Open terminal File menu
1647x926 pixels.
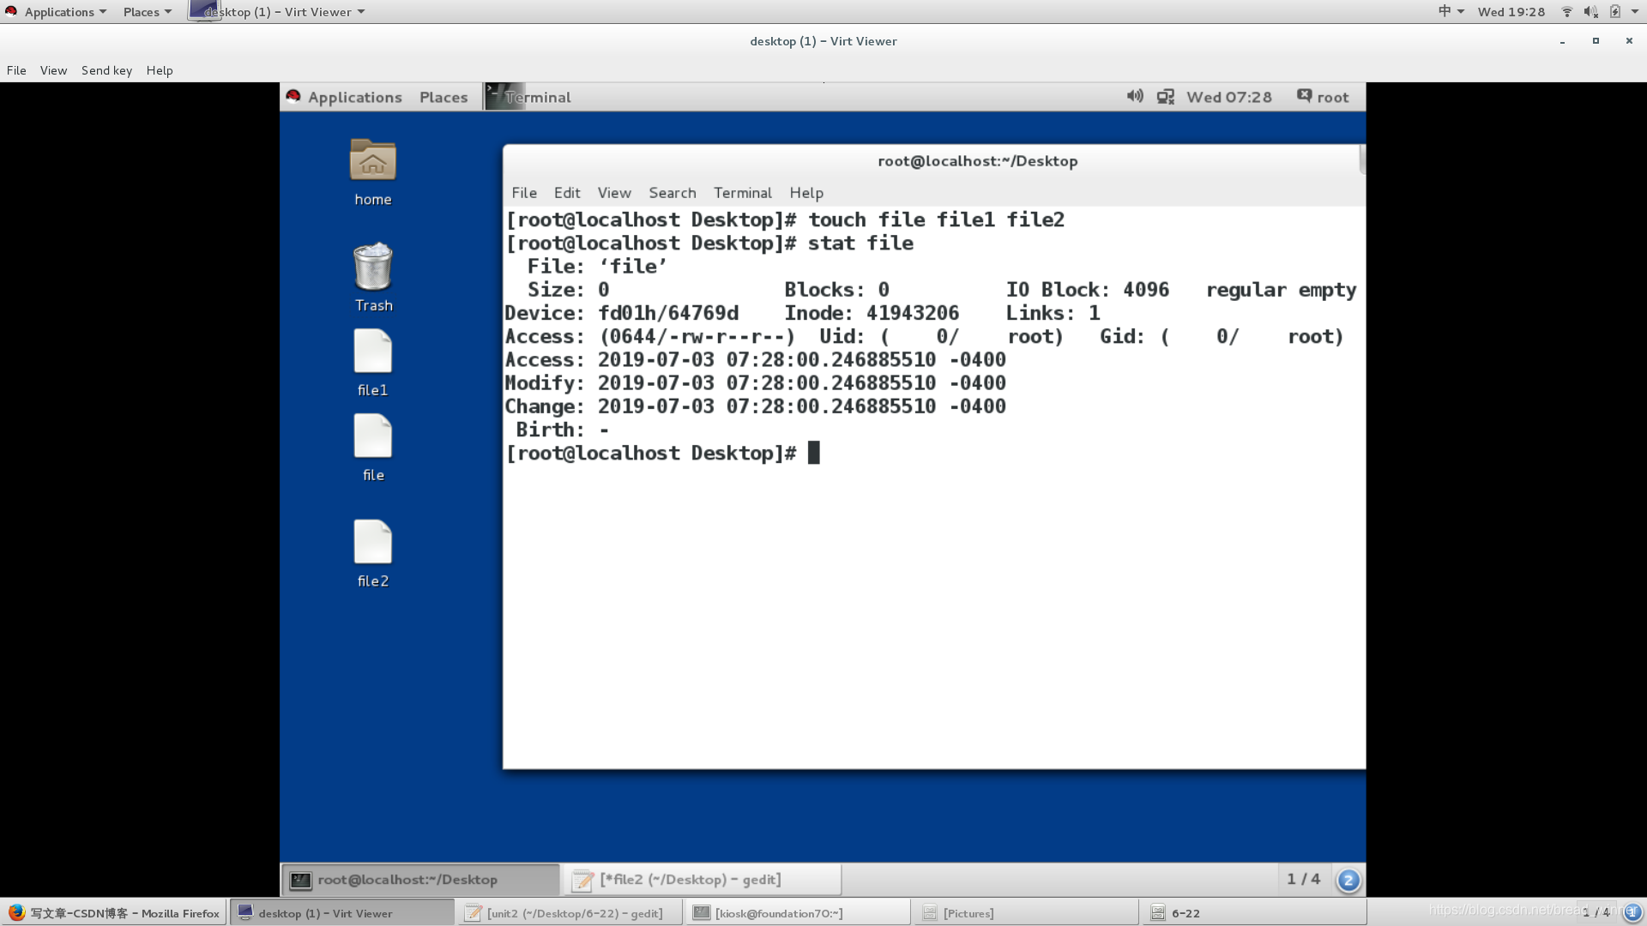tap(524, 193)
